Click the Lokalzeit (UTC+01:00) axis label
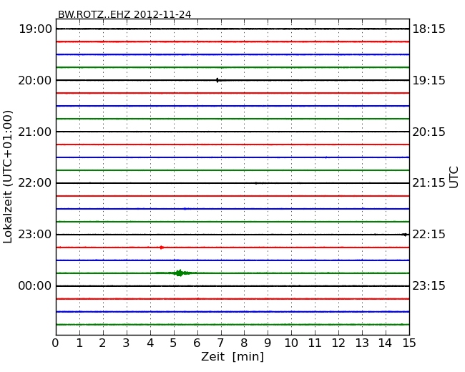465x372 pixels. (x=8, y=177)
